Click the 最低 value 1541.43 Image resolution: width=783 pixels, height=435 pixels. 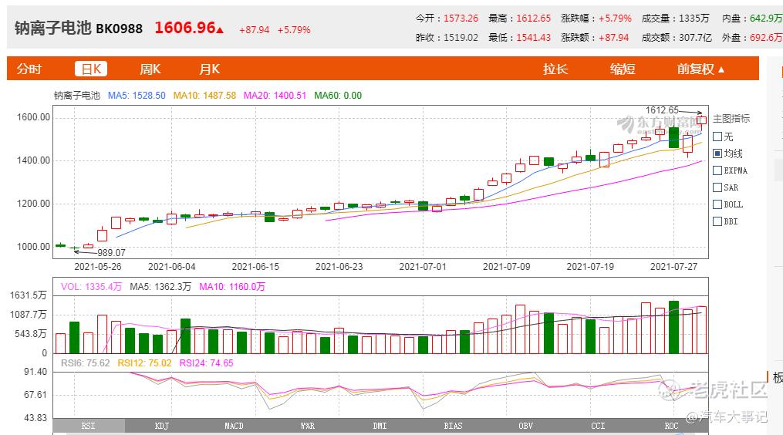click(x=533, y=38)
